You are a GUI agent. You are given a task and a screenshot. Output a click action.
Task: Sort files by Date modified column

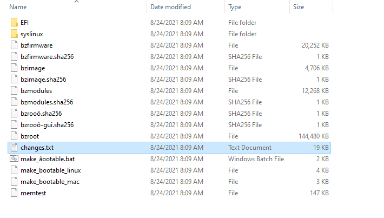pos(170,7)
